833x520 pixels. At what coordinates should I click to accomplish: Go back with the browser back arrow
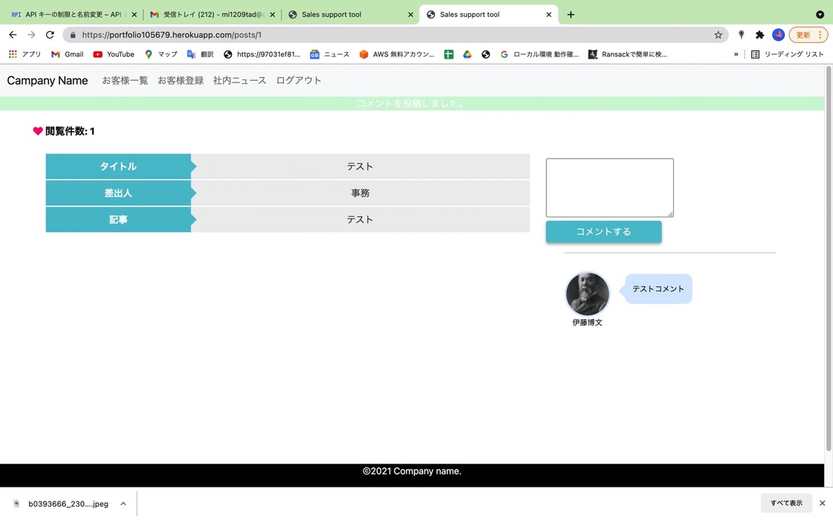[x=13, y=35]
